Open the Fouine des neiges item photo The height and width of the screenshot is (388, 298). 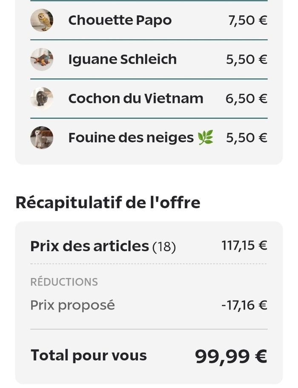42,138
